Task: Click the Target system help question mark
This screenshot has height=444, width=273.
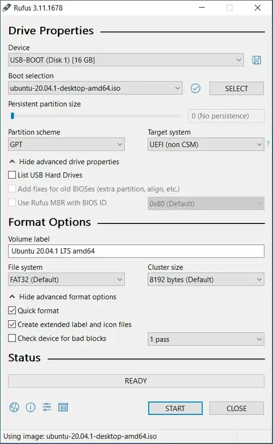Action: (x=268, y=144)
